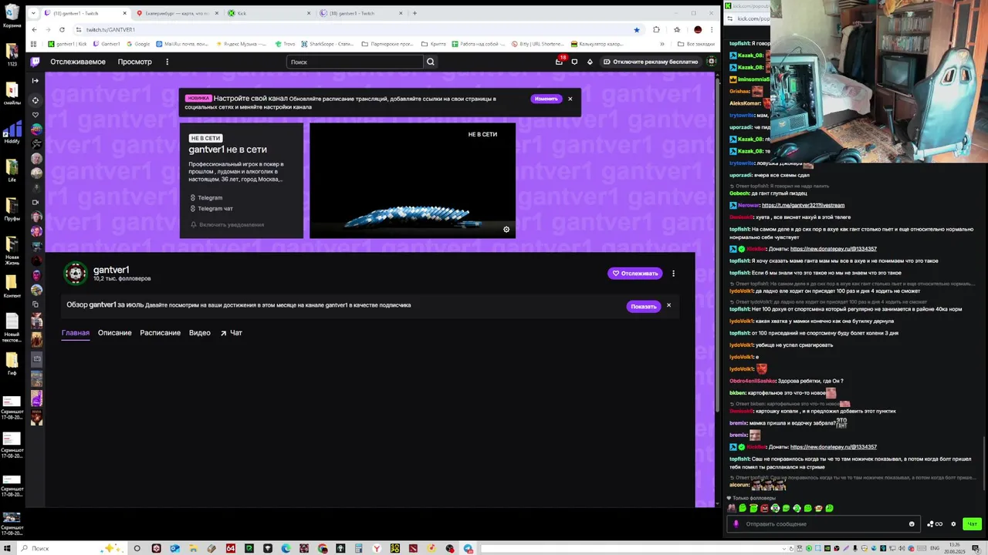Click 'Отключите рекламу бесплатно' button
Viewport: 988px width, 555px height.
pos(651,62)
